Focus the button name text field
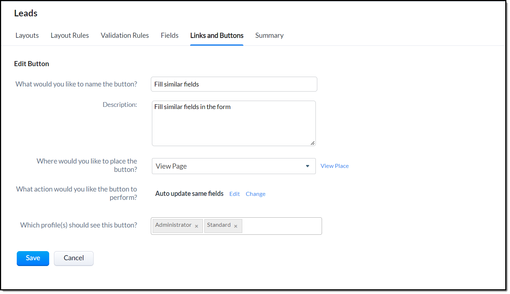The height and width of the screenshot is (294, 510). pyautogui.click(x=234, y=84)
